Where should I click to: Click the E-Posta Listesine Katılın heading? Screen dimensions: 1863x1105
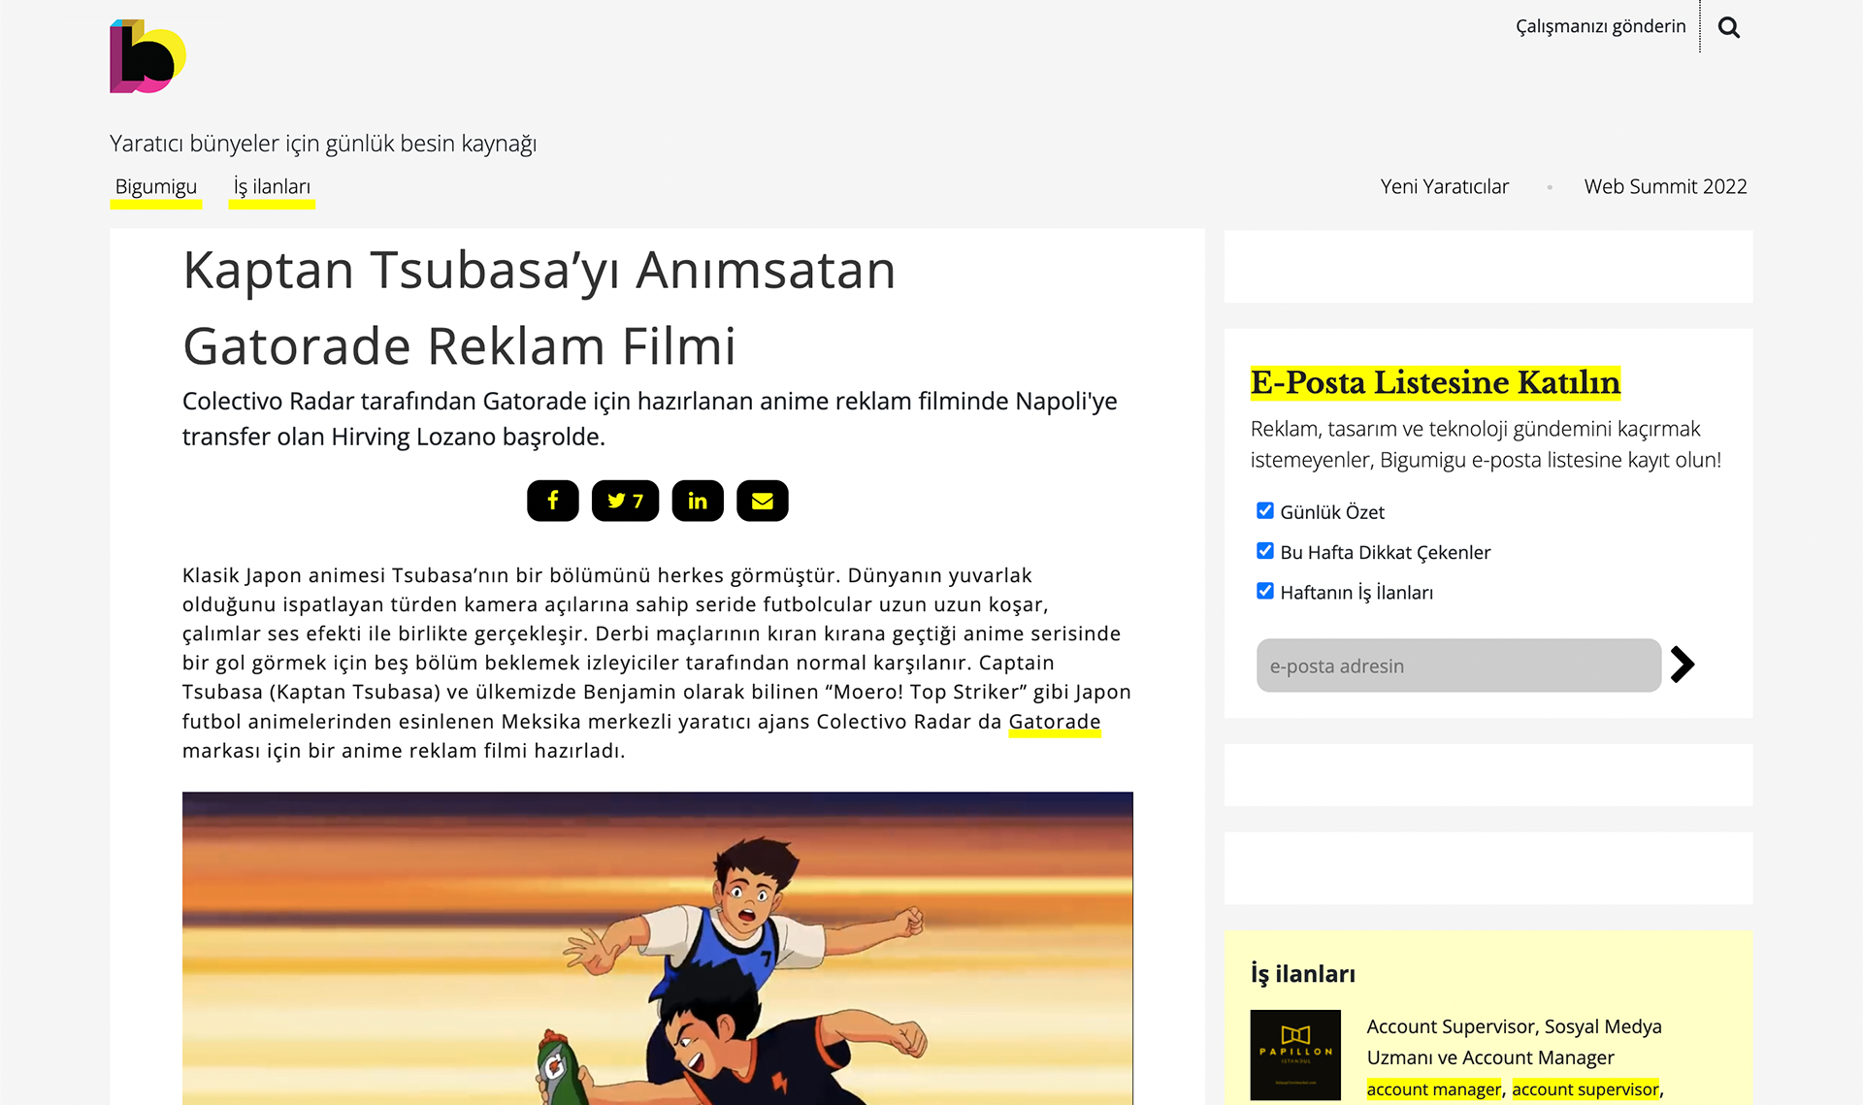(1435, 382)
